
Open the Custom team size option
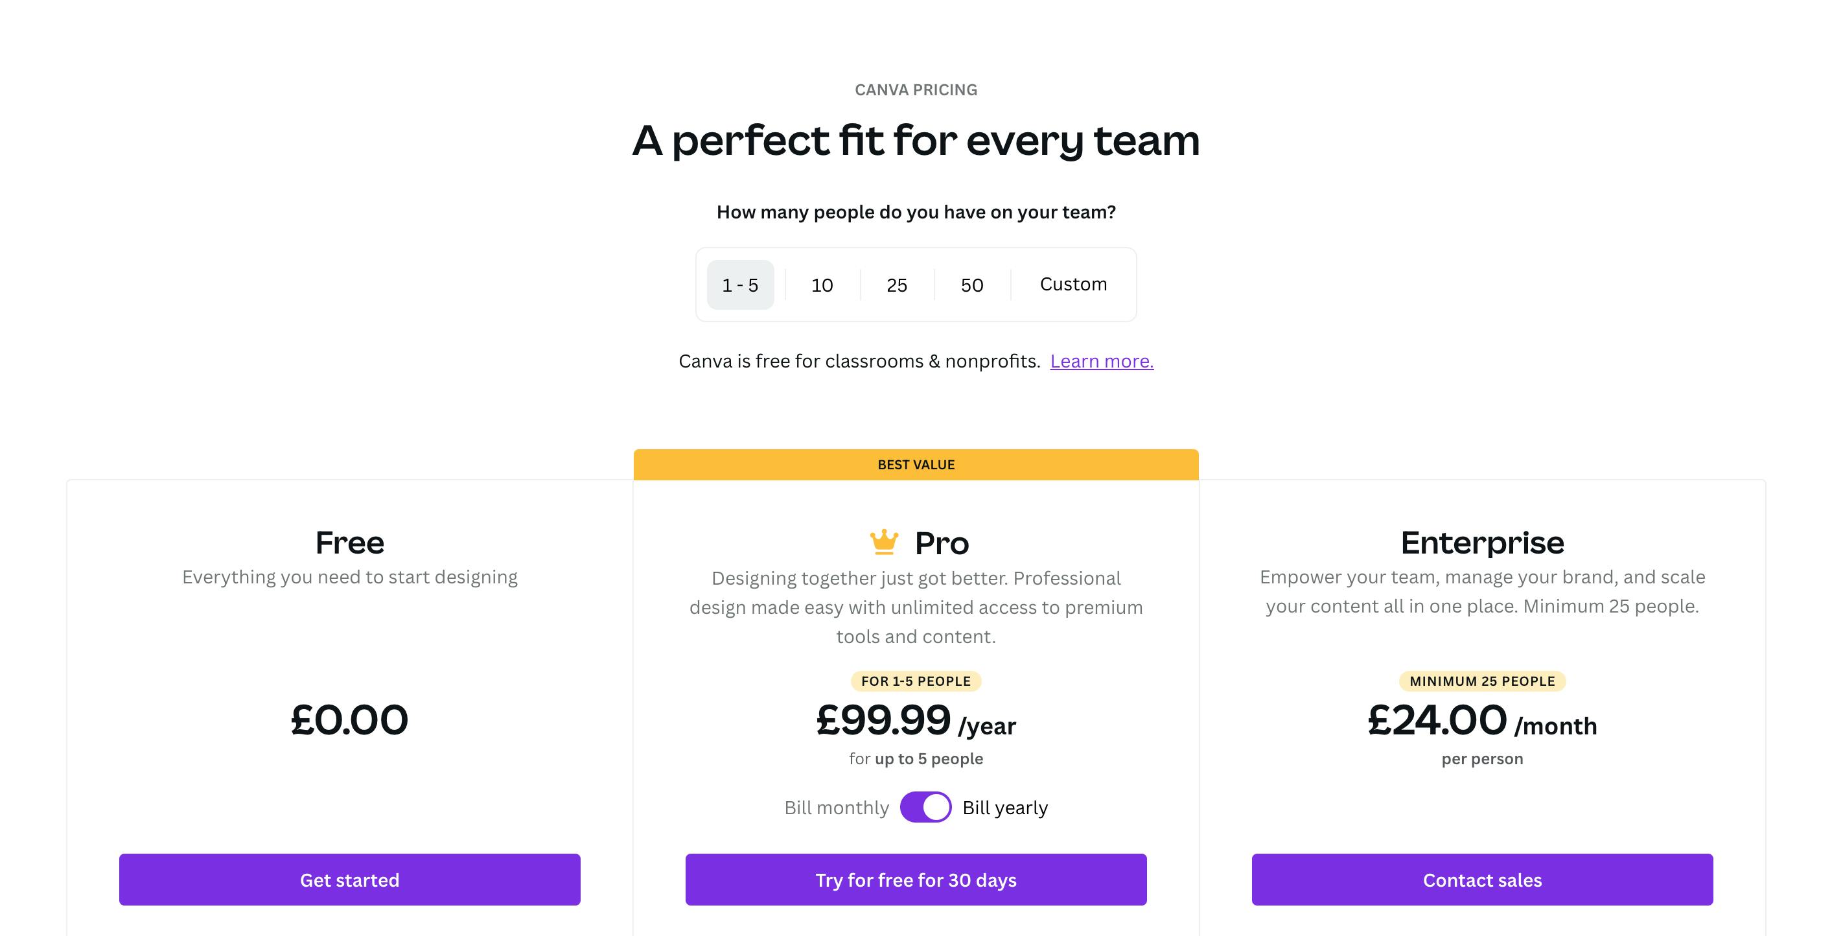click(x=1072, y=284)
